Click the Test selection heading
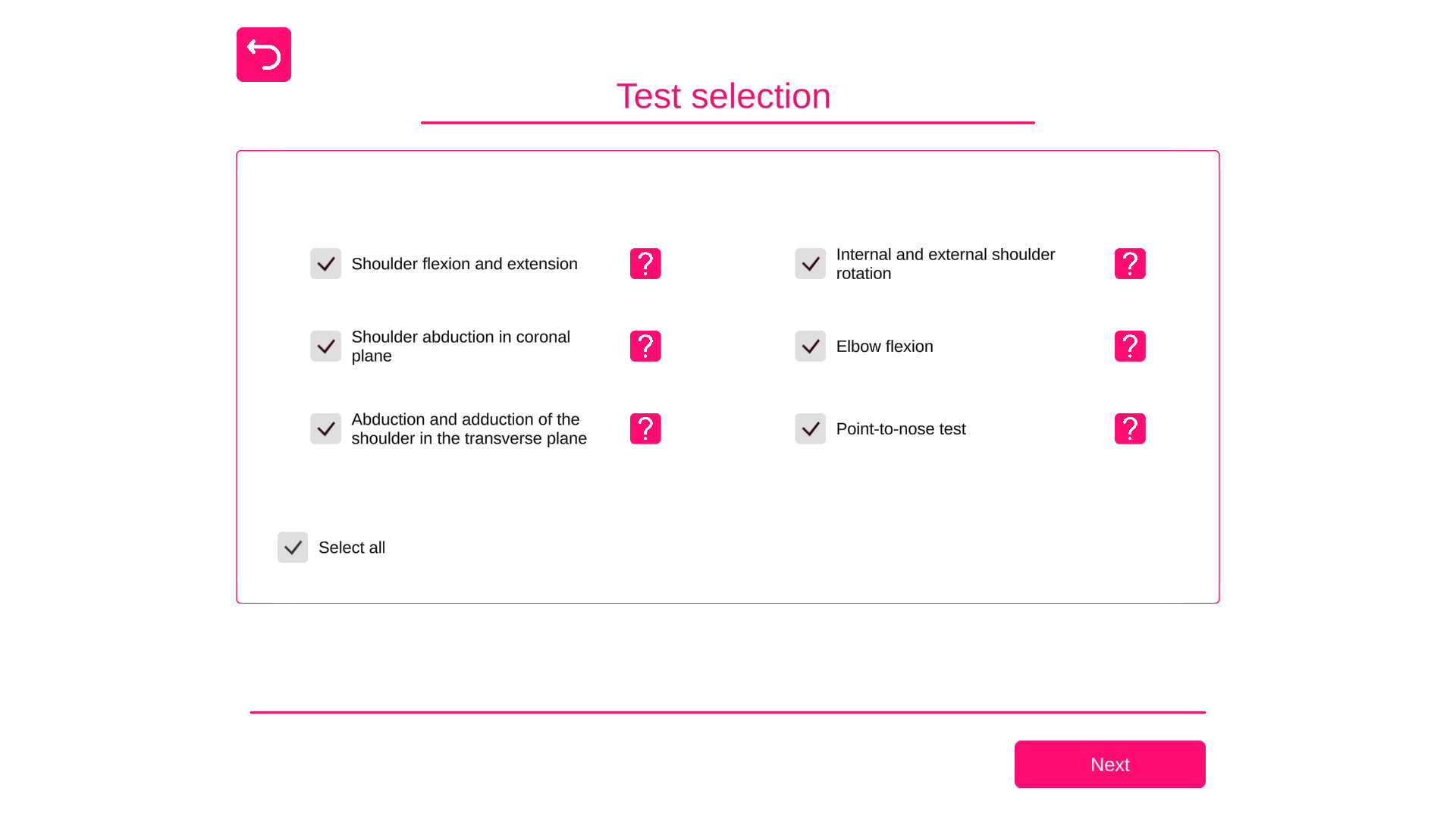This screenshot has width=1456, height=819. coord(723,96)
